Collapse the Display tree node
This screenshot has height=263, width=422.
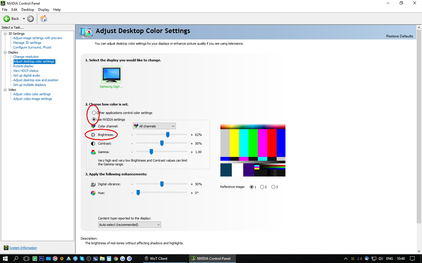[5, 52]
